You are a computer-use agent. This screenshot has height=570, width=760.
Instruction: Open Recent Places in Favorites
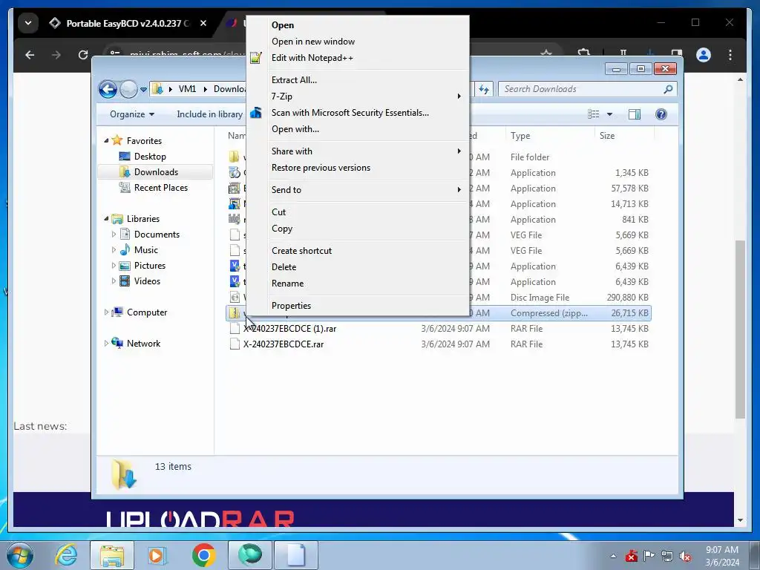coord(160,188)
